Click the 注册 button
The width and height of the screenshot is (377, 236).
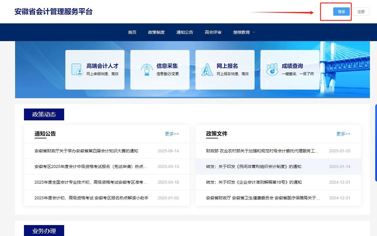pos(361,11)
